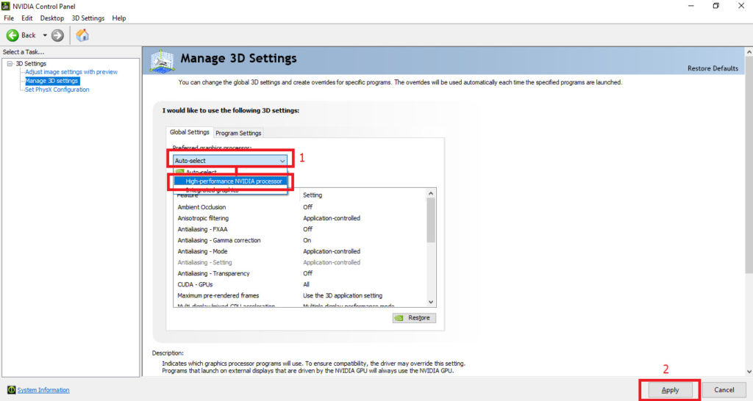Click the Restore button below settings list
Viewport: 753px width, 401px height.
tap(414, 318)
